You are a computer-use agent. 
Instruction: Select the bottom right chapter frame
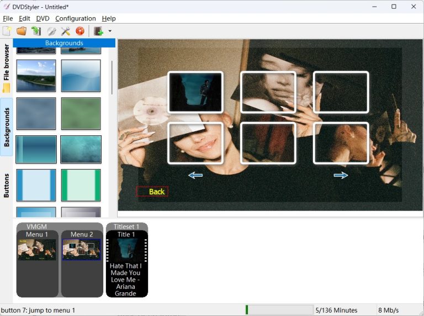click(341, 143)
